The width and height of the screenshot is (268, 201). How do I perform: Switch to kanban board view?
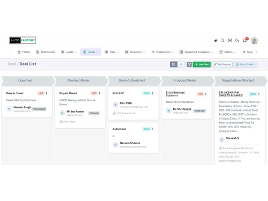[x=174, y=64]
